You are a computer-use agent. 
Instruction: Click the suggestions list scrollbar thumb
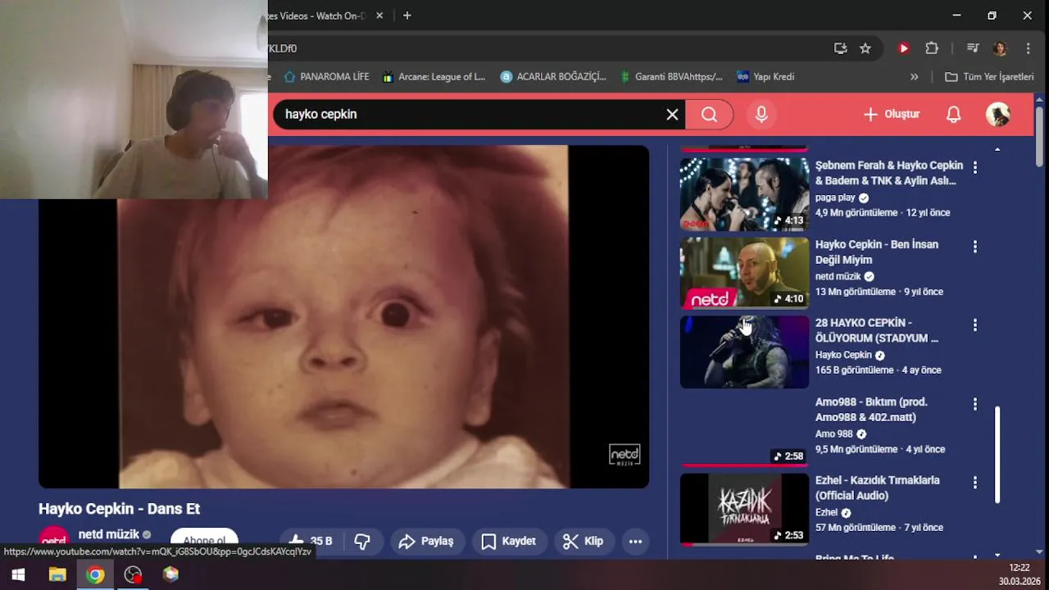tap(997, 455)
